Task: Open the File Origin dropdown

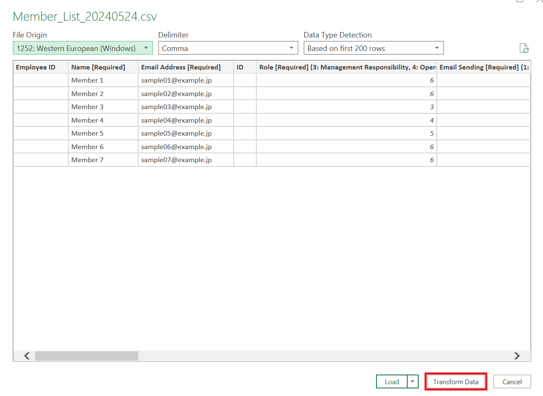Action: (x=82, y=48)
